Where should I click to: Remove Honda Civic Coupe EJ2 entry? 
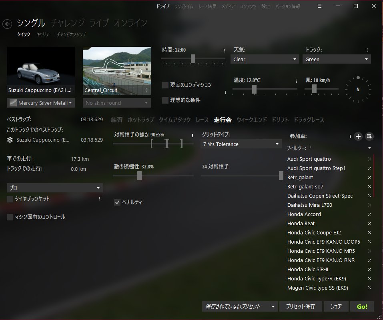[369, 233]
